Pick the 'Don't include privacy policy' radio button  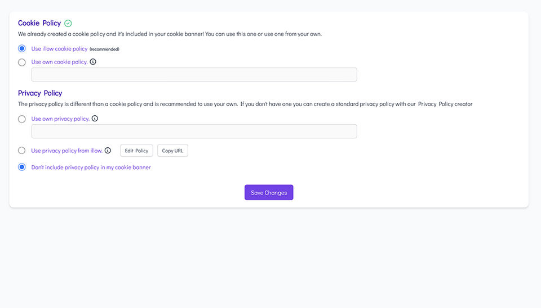click(x=22, y=167)
